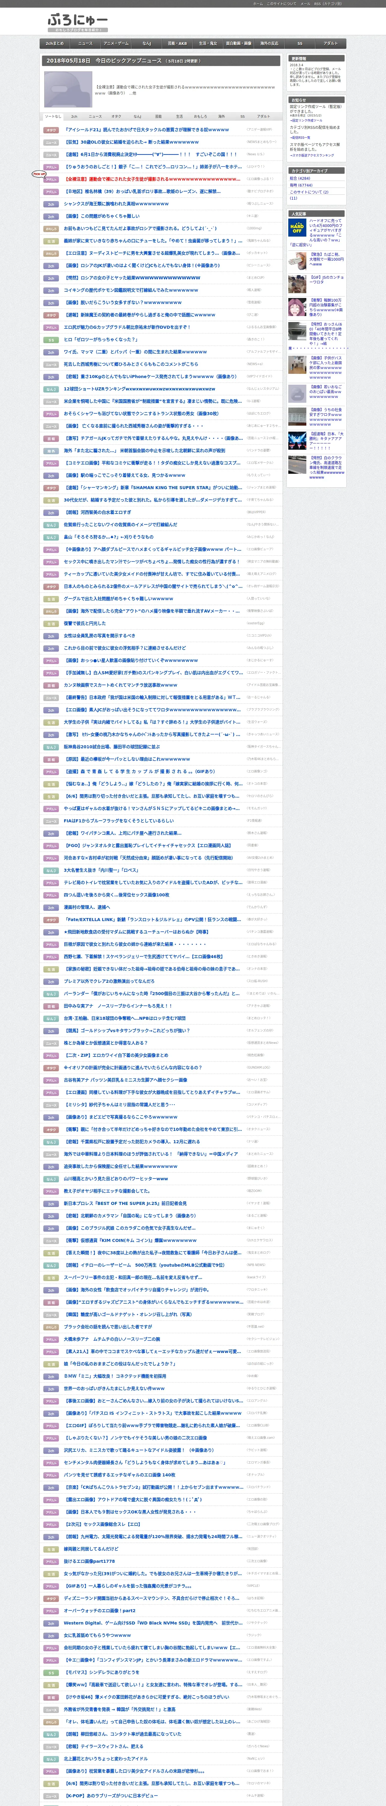386x1806 pixels.
Task: Click the なんJ badge beside the 阪神鳥谷 headline
Action: point(51,747)
